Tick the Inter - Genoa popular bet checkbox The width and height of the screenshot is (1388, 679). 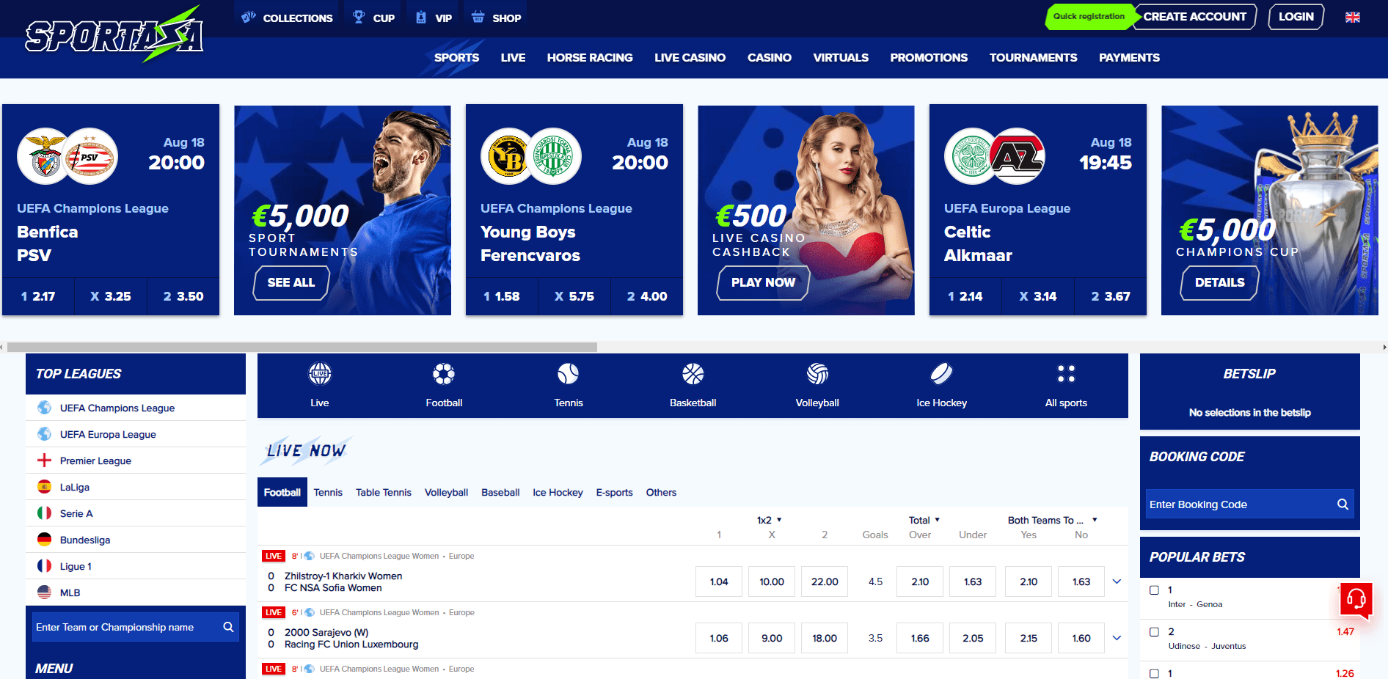1154,590
